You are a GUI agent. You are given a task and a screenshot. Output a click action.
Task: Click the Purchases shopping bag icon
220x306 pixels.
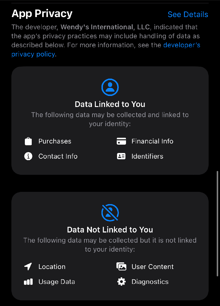pos(28,141)
